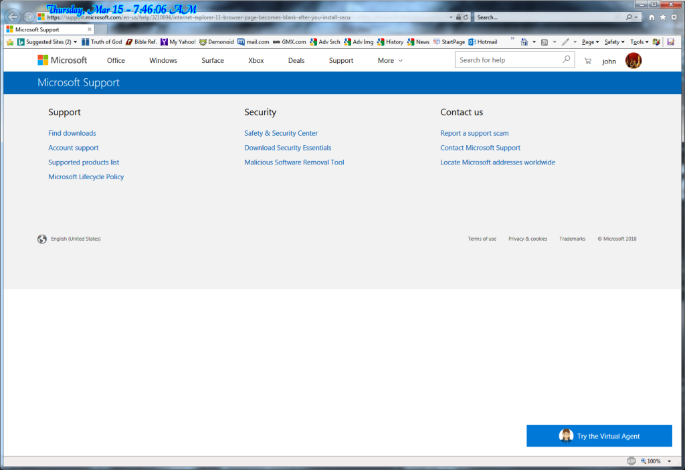685x470 pixels.
Task: Click the security lock icon in address bar
Action: pyautogui.click(x=458, y=17)
